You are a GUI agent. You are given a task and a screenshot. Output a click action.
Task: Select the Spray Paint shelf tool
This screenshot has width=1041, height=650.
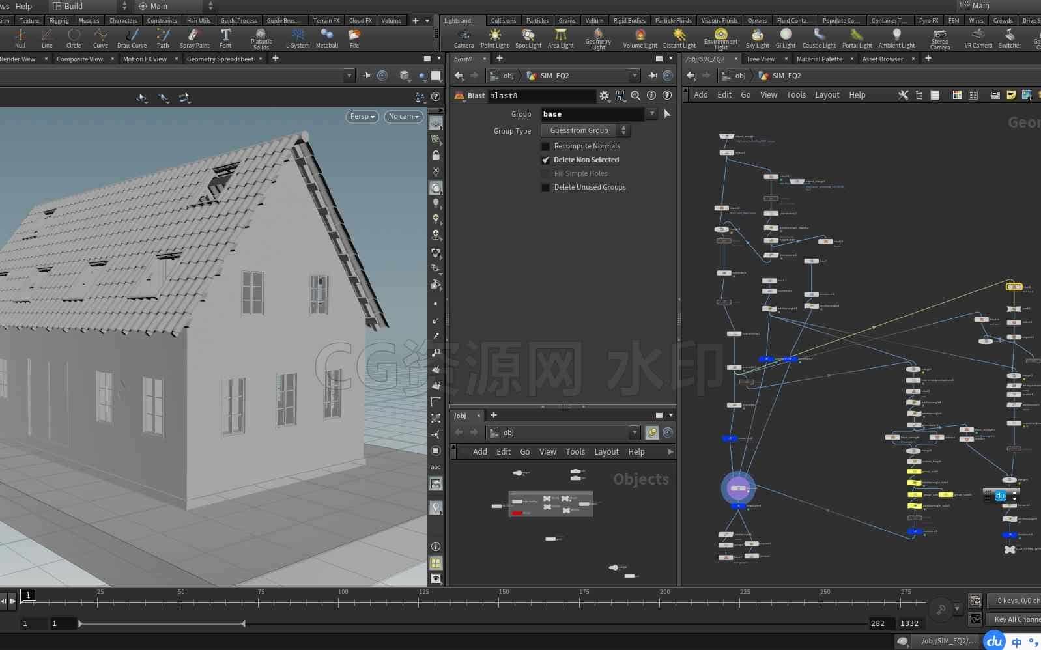point(194,38)
